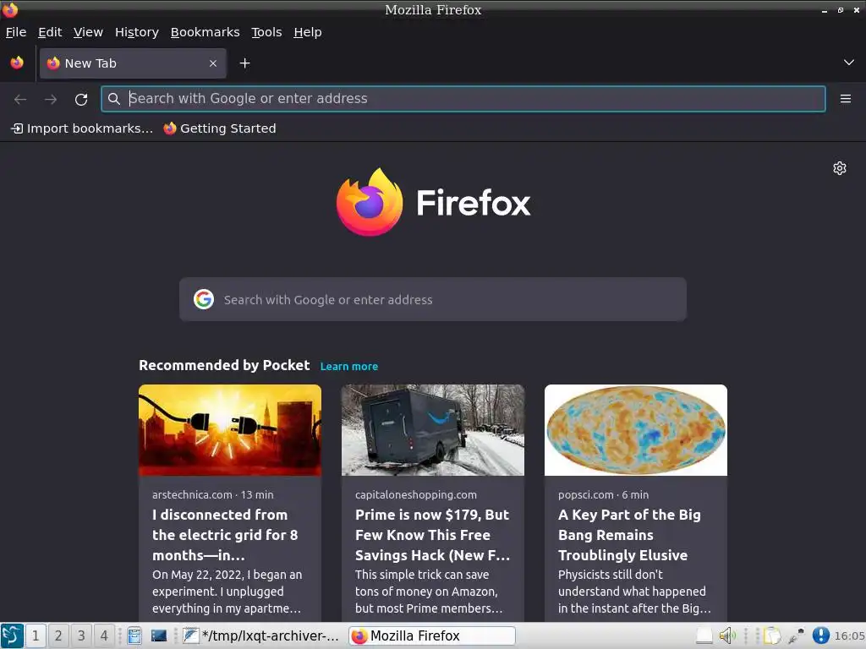
Task: Open the Bookmarks menu
Action: click(205, 32)
